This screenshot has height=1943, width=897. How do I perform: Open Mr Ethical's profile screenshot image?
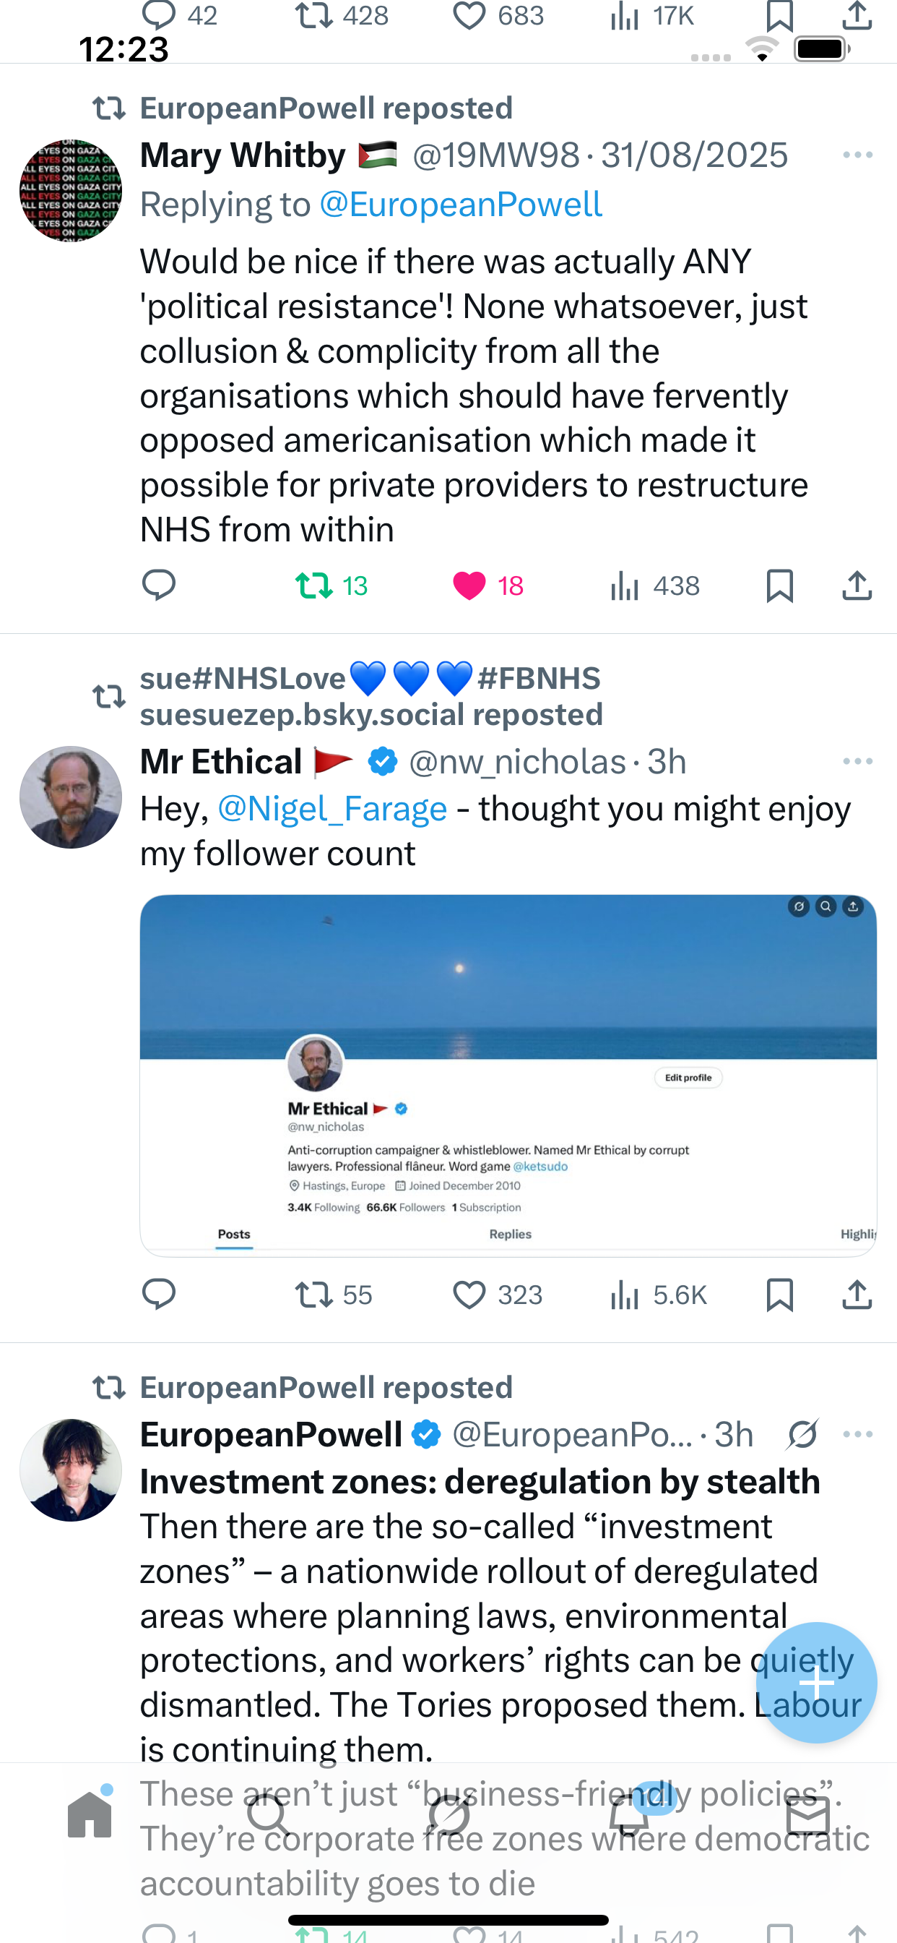pos(508,1075)
